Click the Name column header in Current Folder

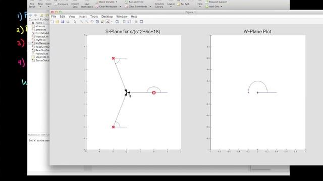tap(40, 23)
